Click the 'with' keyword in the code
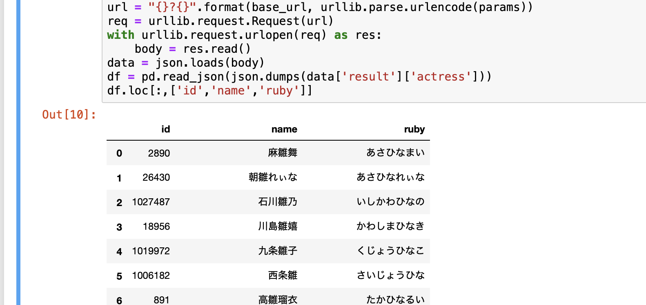 120,35
